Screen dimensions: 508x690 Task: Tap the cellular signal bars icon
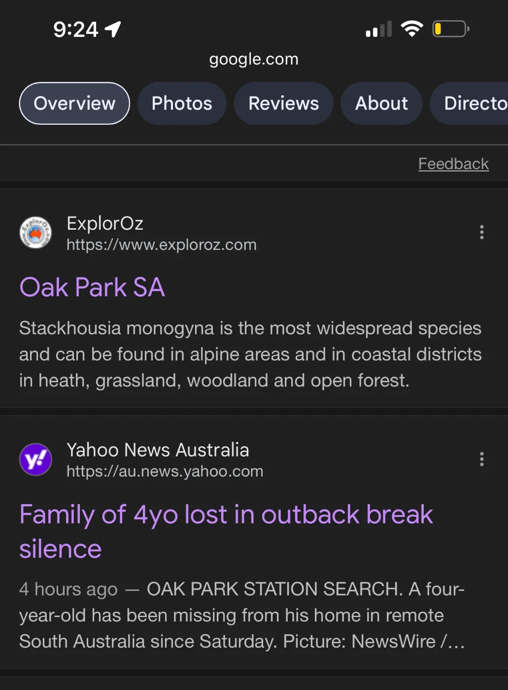tap(378, 30)
